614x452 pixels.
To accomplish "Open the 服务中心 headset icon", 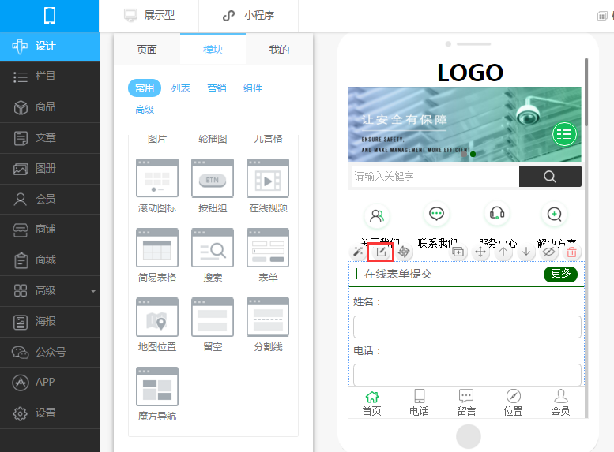I will [497, 214].
